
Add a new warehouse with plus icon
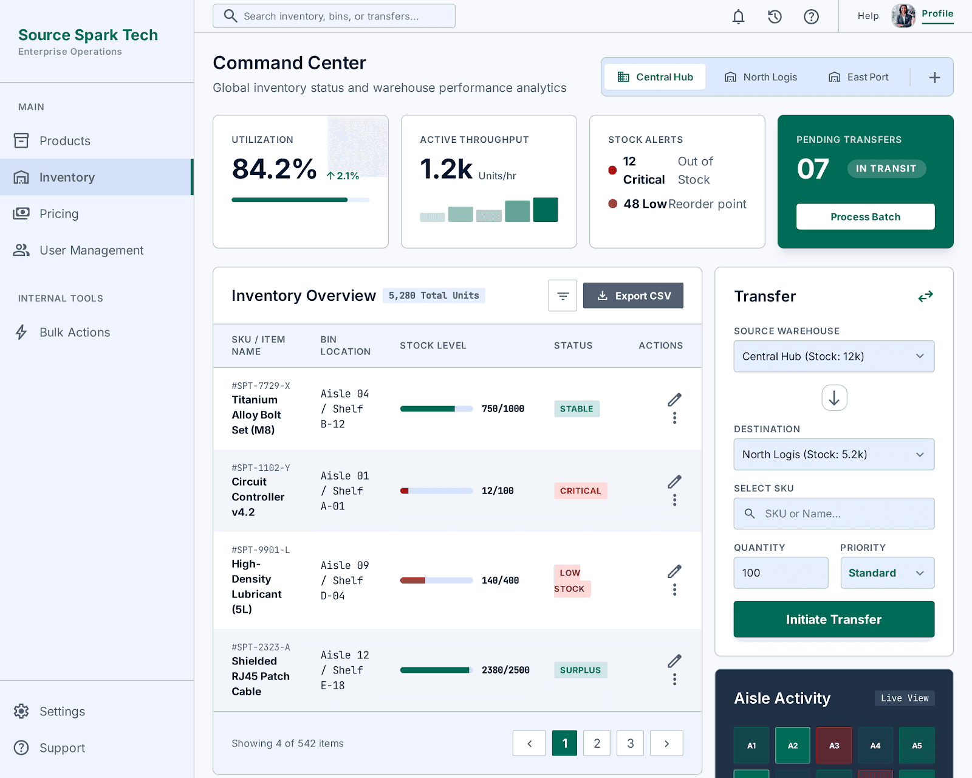(934, 77)
